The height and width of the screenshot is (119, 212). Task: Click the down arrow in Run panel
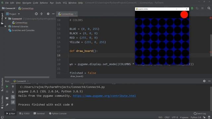coord(13,92)
